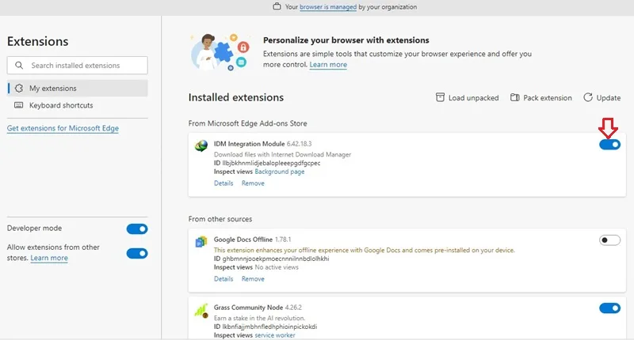Click the browser is managed link

328,7
